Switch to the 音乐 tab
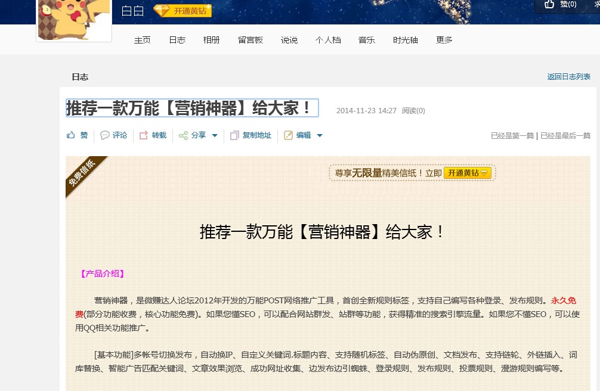This screenshot has height=391, width=600. coord(366,40)
